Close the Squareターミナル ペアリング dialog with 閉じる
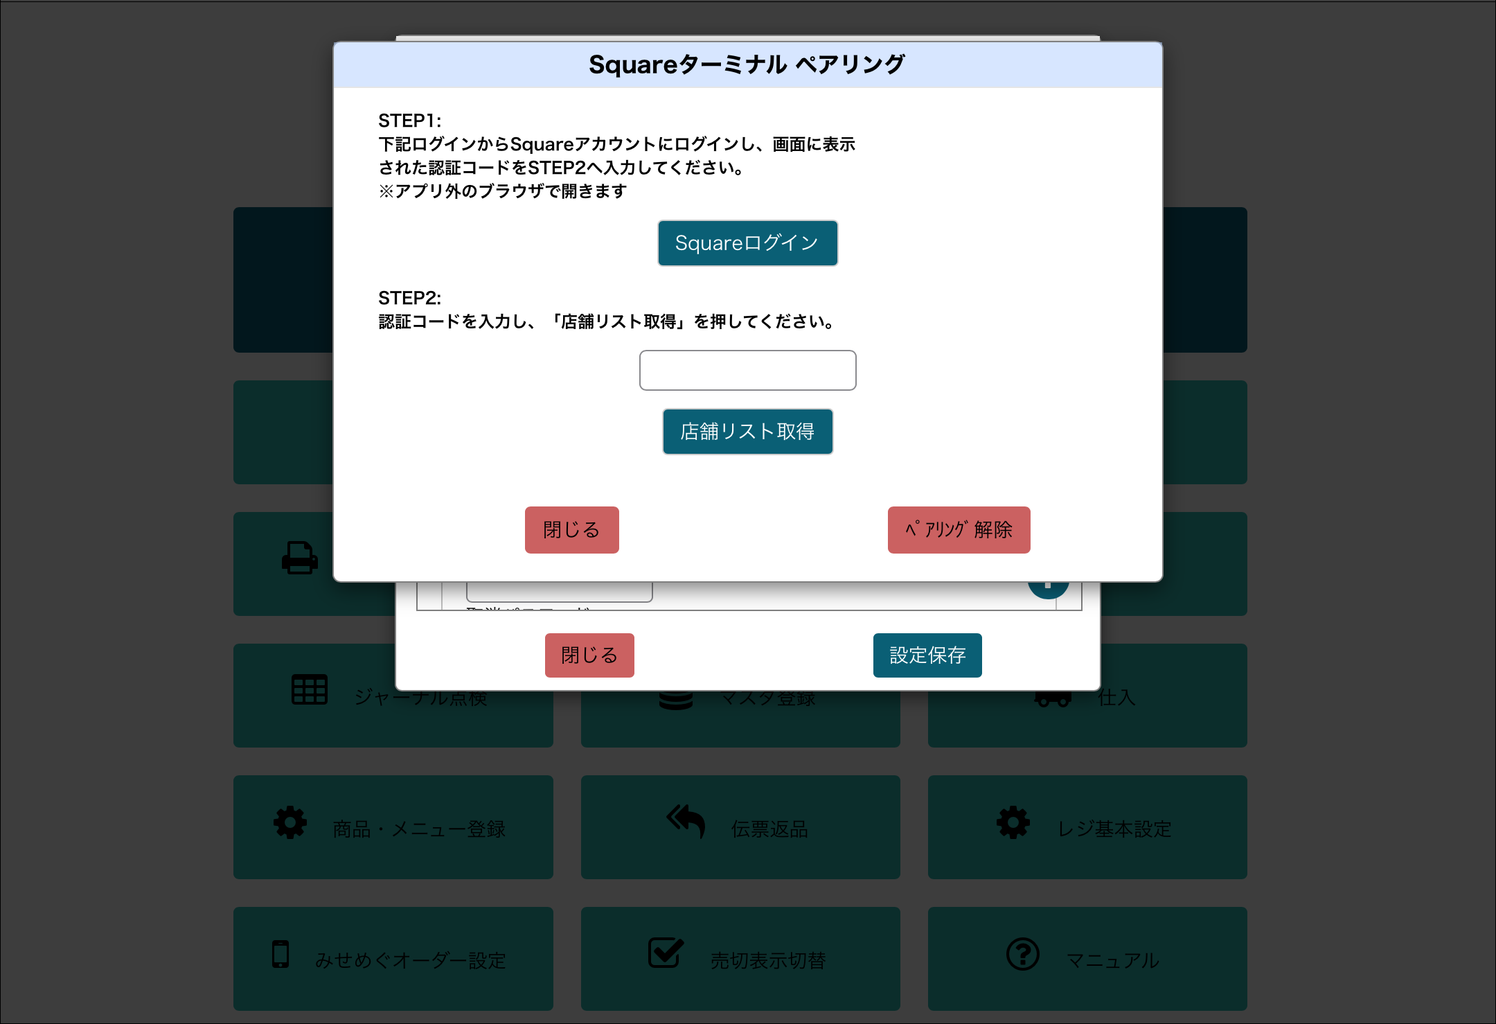This screenshot has height=1024, width=1496. click(571, 530)
